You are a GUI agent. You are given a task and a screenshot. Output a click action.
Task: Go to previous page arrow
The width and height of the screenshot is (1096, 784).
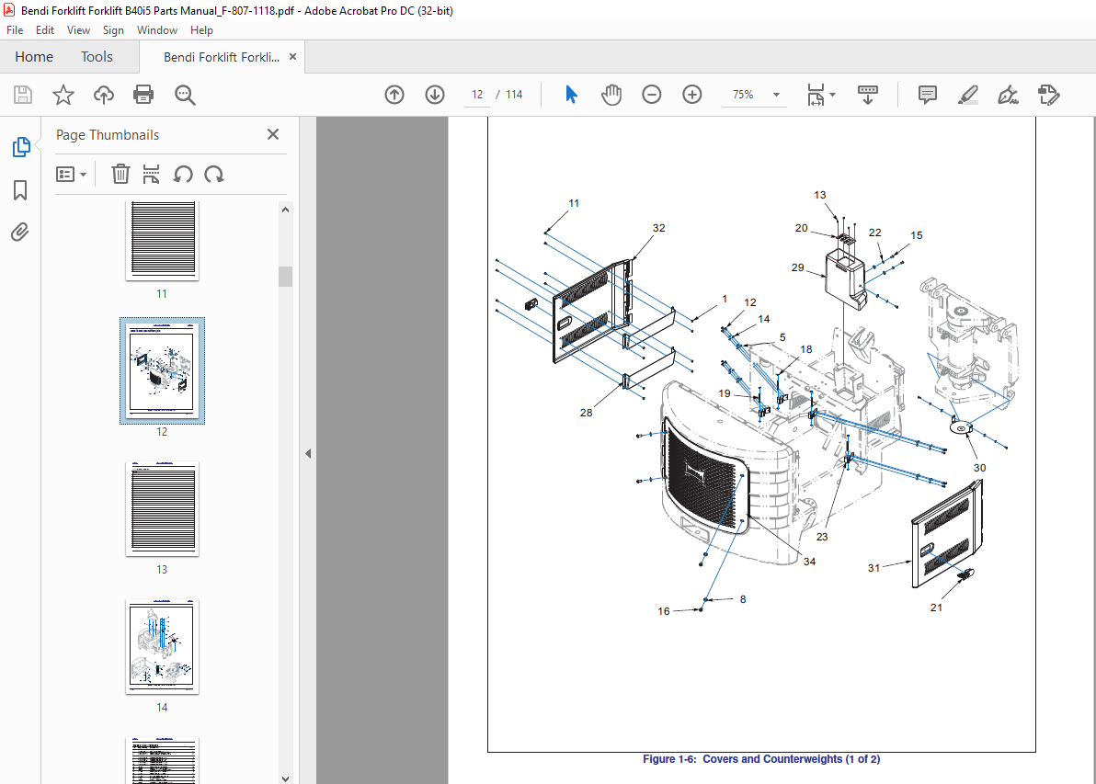tap(394, 95)
